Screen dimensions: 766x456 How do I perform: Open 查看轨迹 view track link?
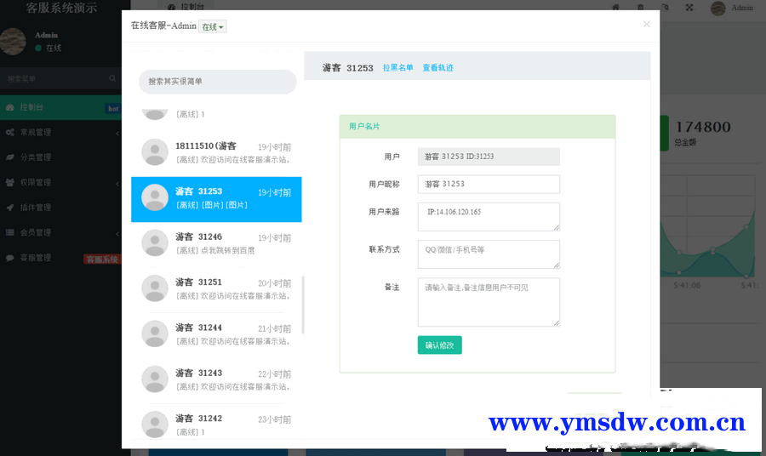(437, 68)
